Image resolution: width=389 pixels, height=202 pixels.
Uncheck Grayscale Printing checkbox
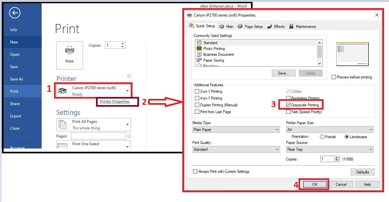click(x=288, y=105)
